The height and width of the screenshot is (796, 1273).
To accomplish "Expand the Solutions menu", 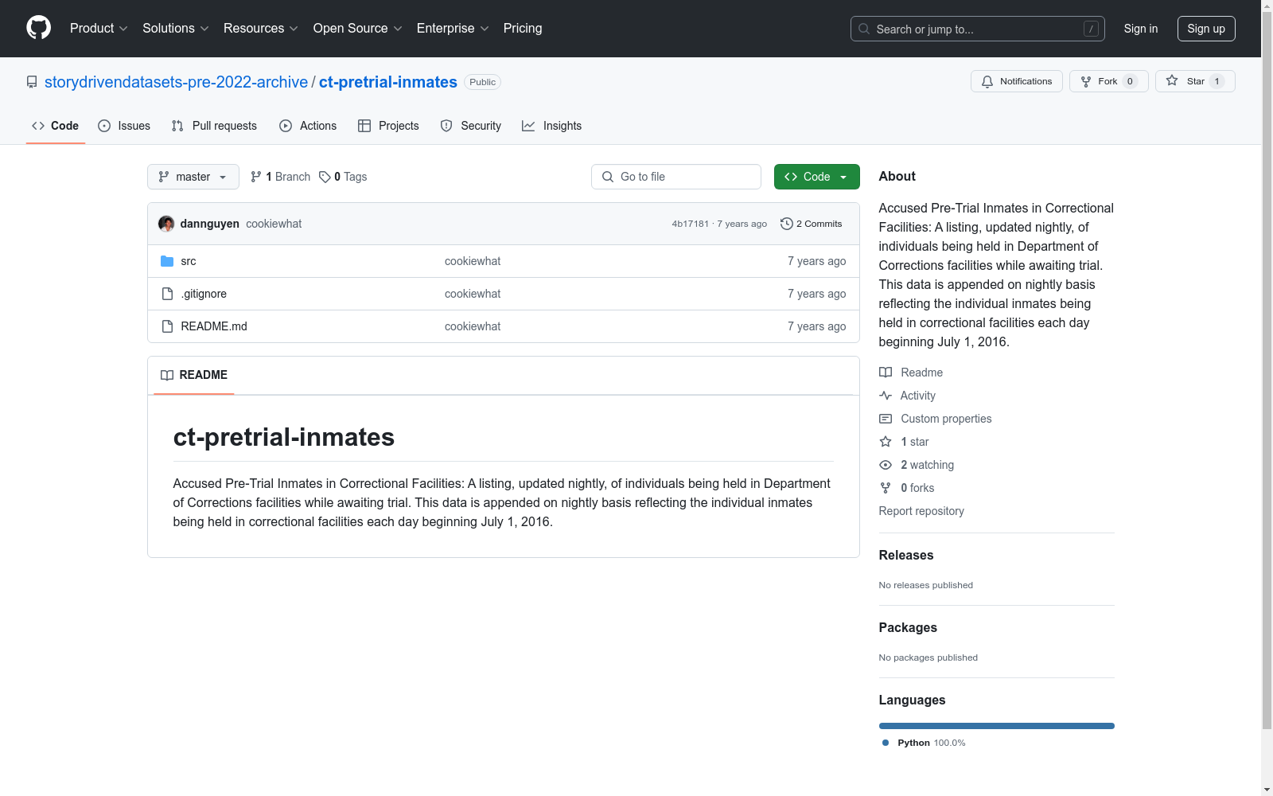I will [176, 28].
